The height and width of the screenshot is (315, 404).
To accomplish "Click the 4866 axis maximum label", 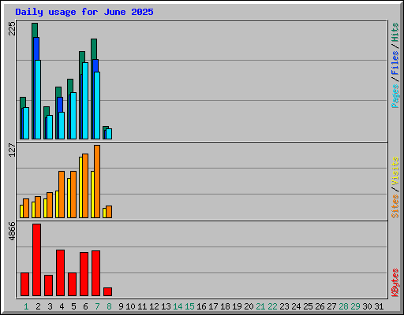I will pos(12,231).
